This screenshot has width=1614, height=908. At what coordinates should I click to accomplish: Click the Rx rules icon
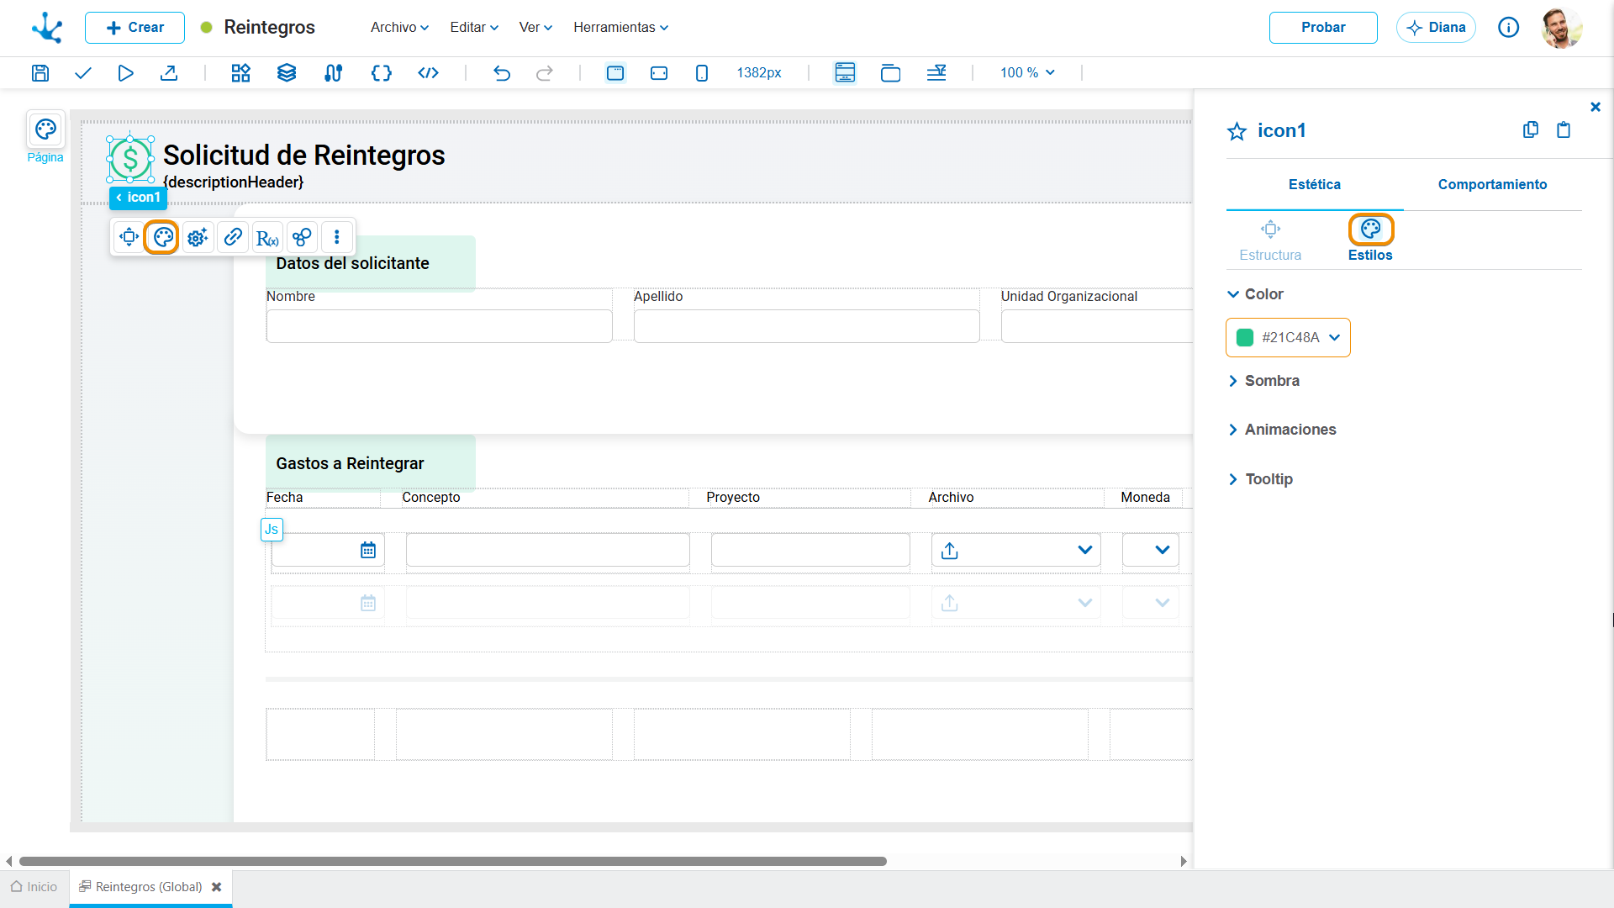point(267,237)
